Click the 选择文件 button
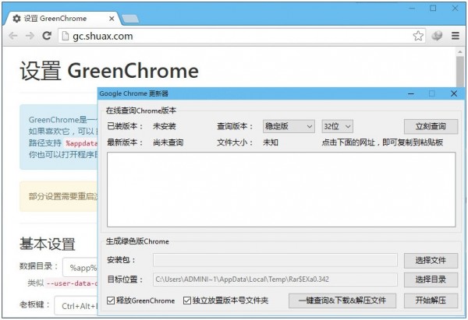 [x=431, y=260]
